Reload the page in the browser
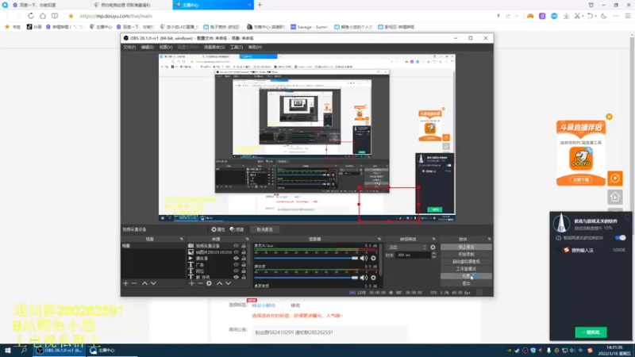 pos(31,16)
